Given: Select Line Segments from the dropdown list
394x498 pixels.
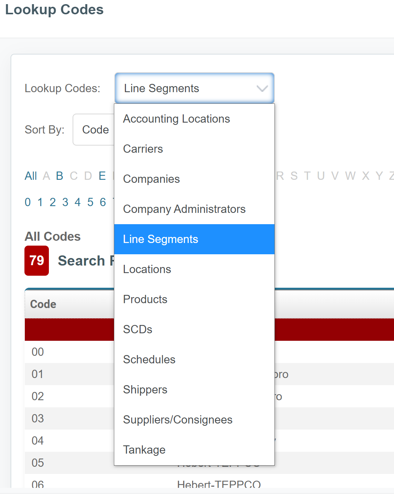Looking at the screenshot, I should click(161, 239).
